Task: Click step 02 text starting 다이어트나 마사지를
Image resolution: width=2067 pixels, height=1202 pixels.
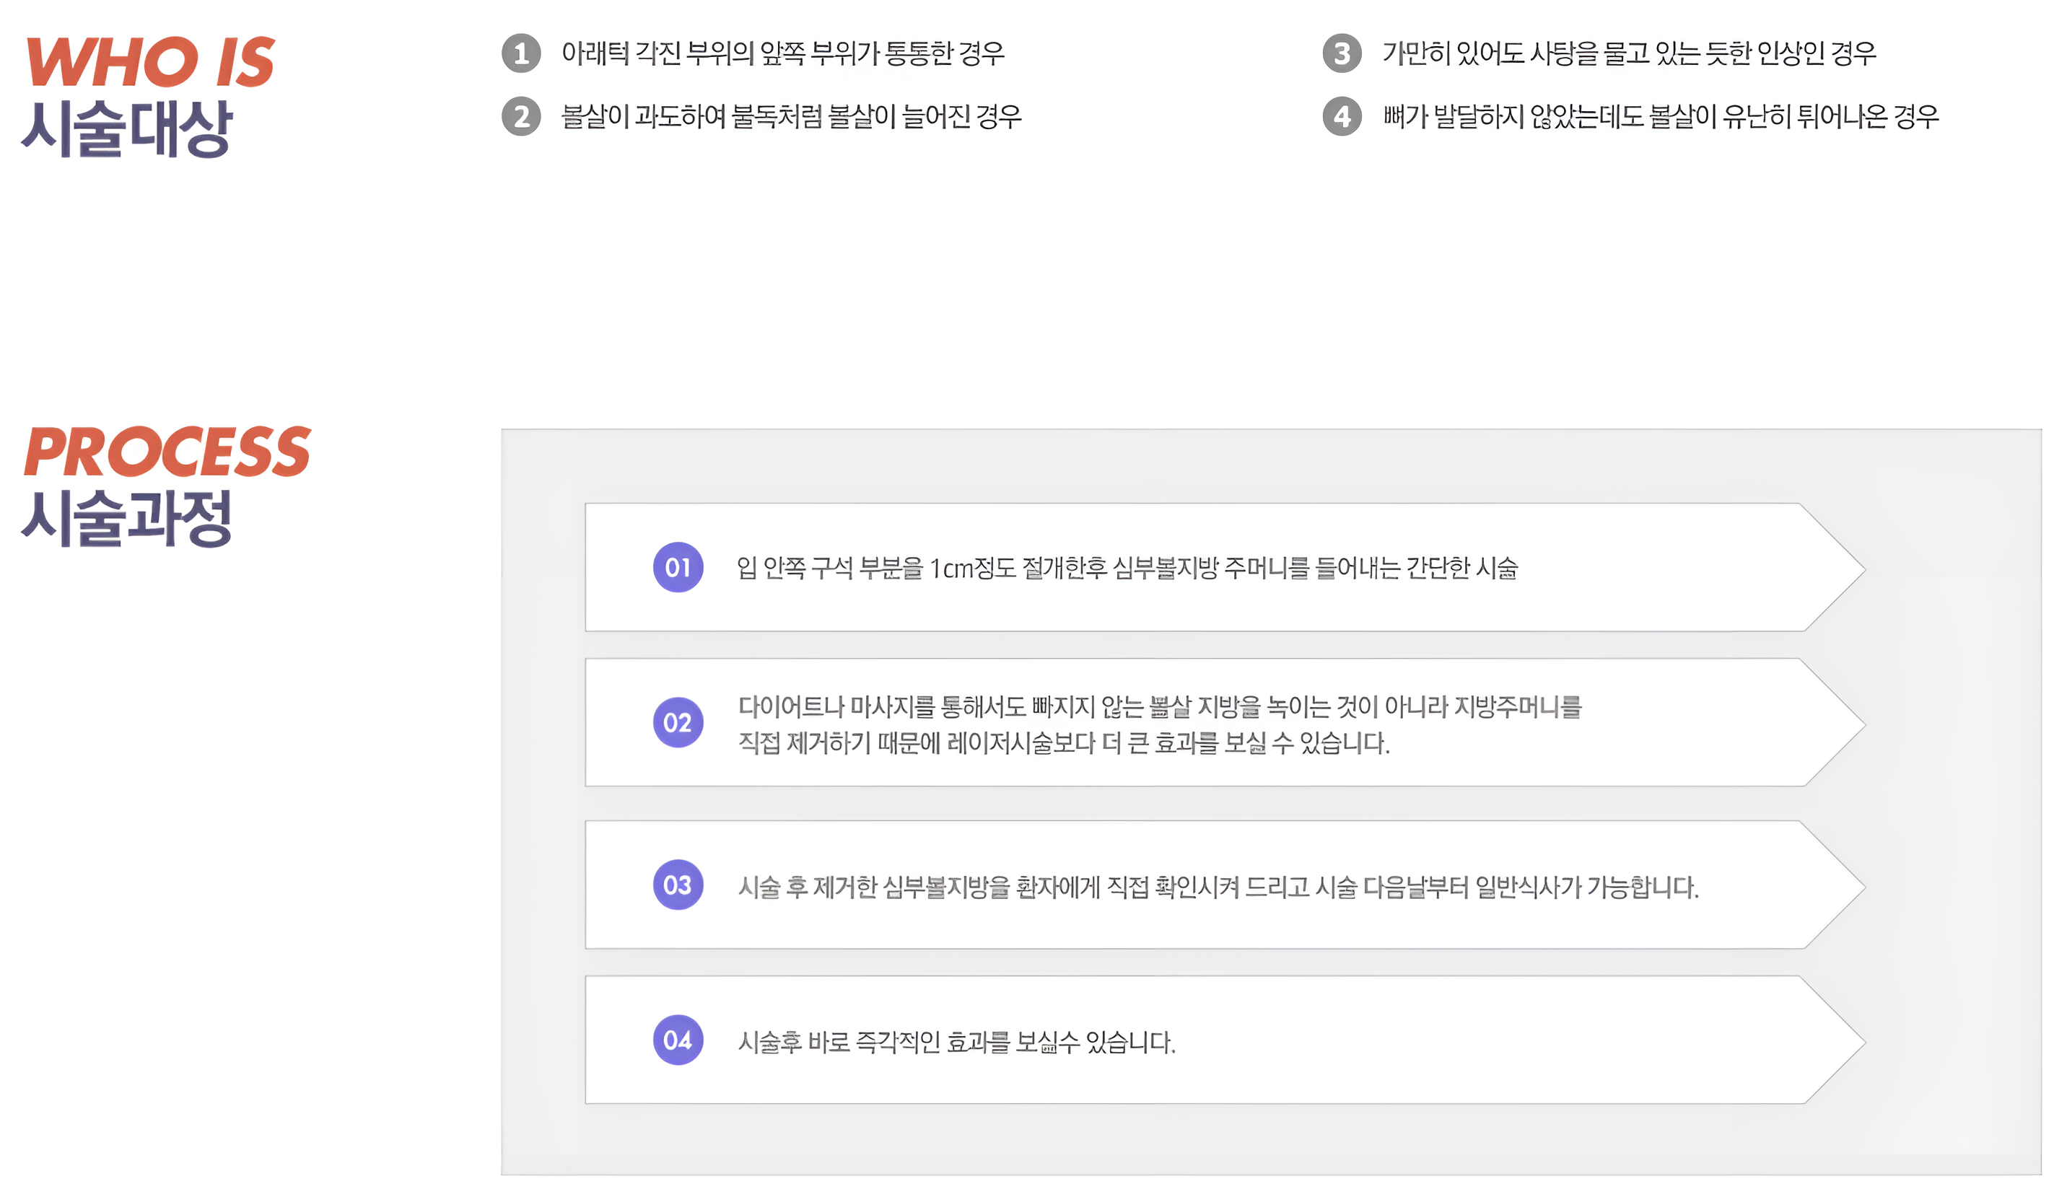Action: coord(1160,724)
